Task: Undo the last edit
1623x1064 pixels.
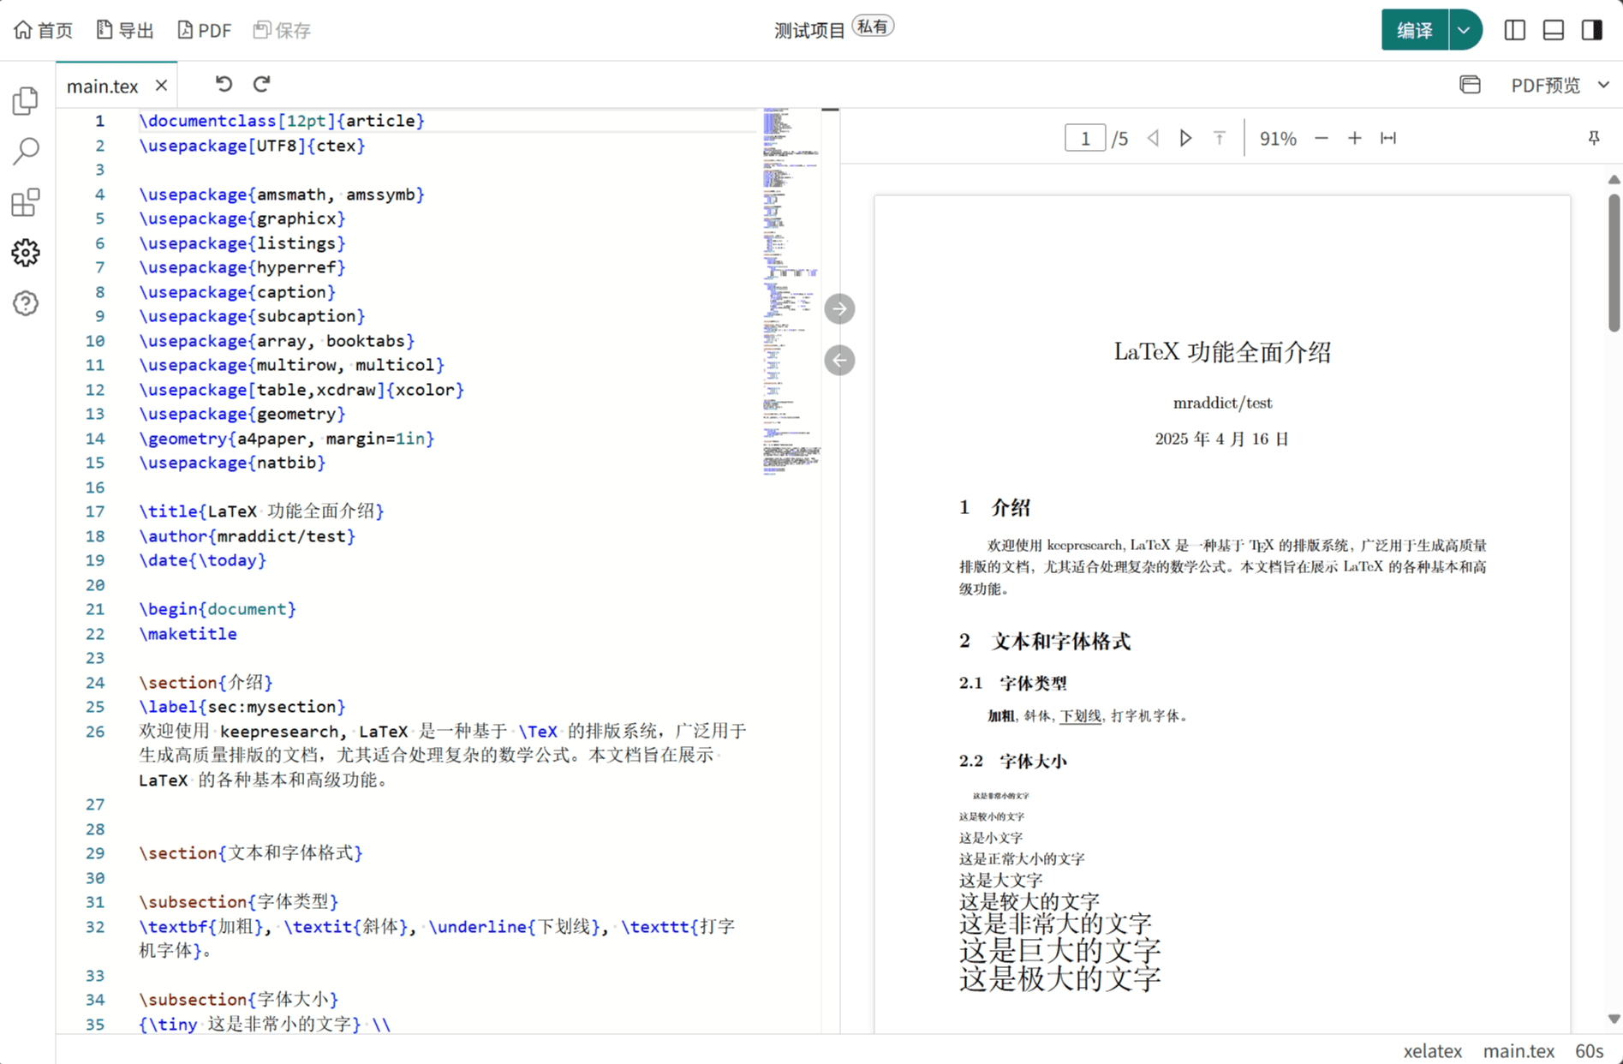Action: tap(224, 84)
